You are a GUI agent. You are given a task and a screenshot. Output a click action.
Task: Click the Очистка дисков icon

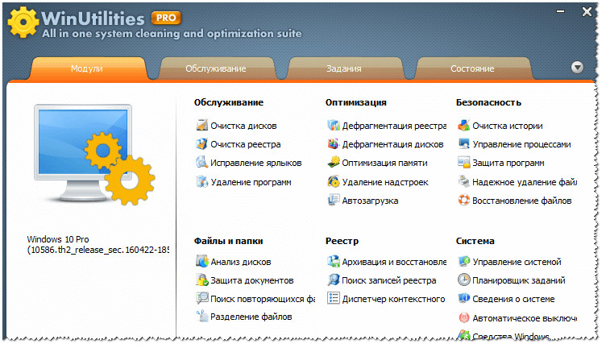(x=201, y=125)
